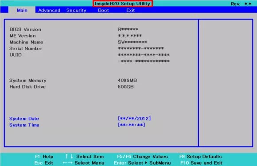Click the BIOS Version label

pos(25,30)
